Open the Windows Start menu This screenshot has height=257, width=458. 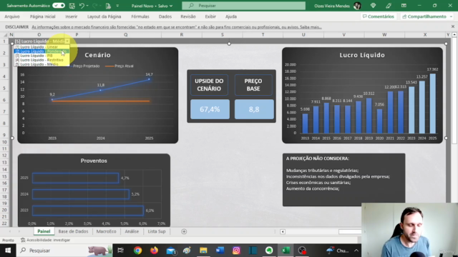pyautogui.click(x=8, y=251)
